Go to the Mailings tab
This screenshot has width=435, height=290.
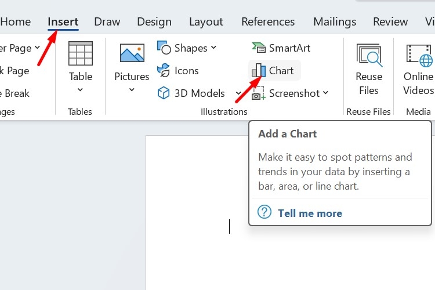click(335, 21)
